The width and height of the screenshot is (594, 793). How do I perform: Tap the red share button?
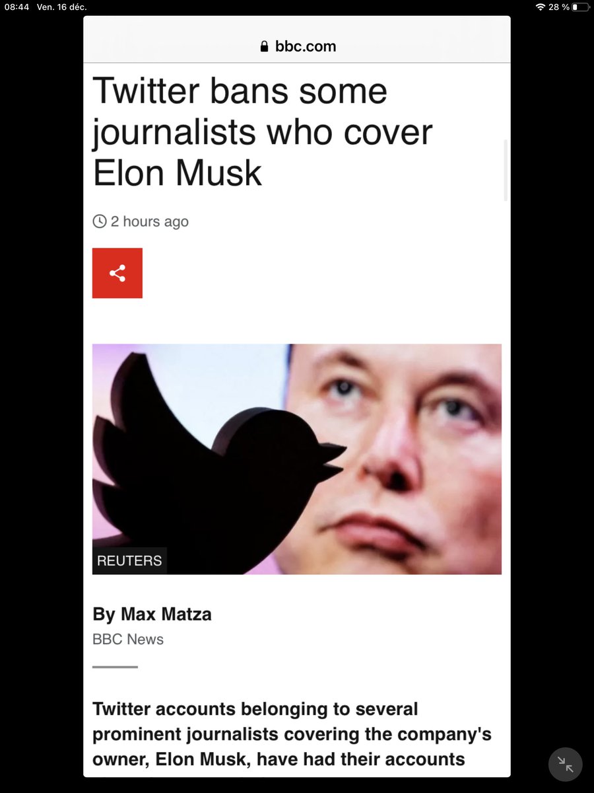[117, 273]
